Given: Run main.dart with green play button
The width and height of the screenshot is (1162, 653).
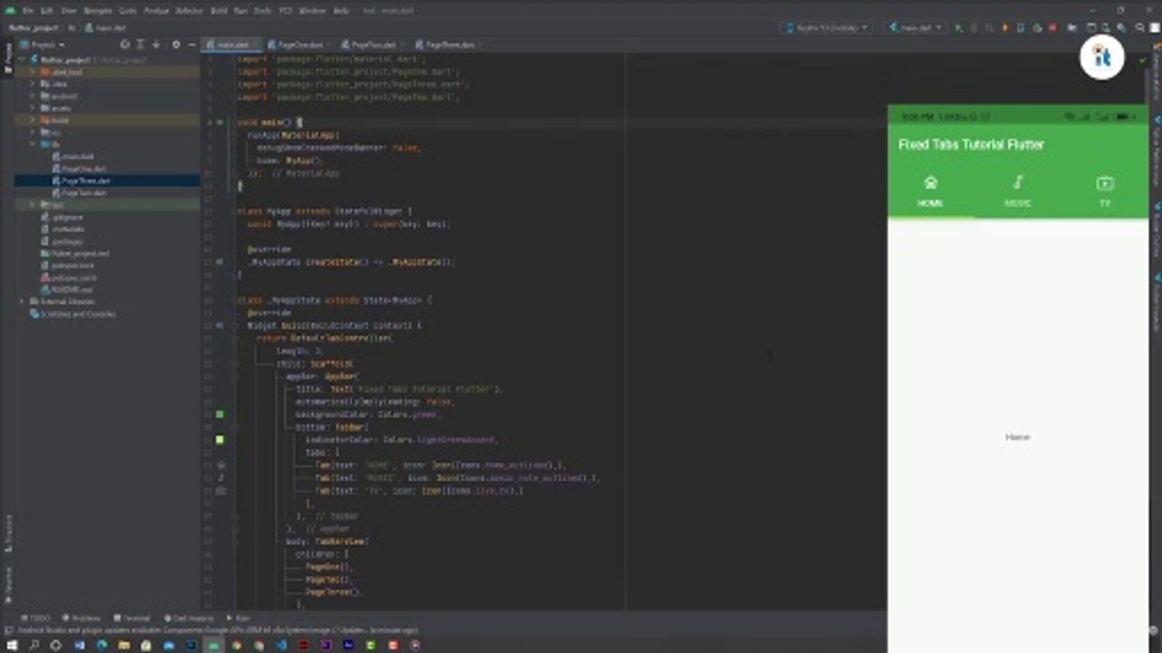Looking at the screenshot, I should click(959, 28).
